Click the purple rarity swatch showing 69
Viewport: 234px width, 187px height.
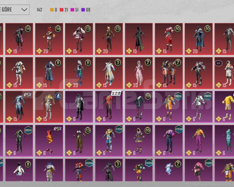point(83,10)
